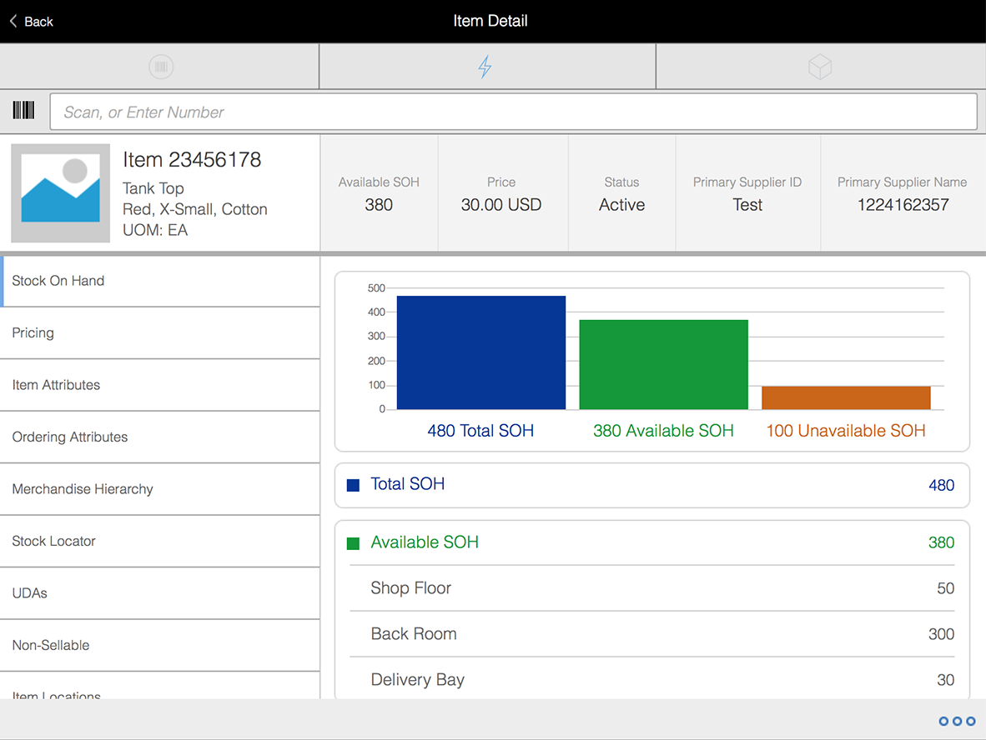This screenshot has height=740, width=986.
Task: Open the more options ellipsis in footer
Action: coord(957,721)
